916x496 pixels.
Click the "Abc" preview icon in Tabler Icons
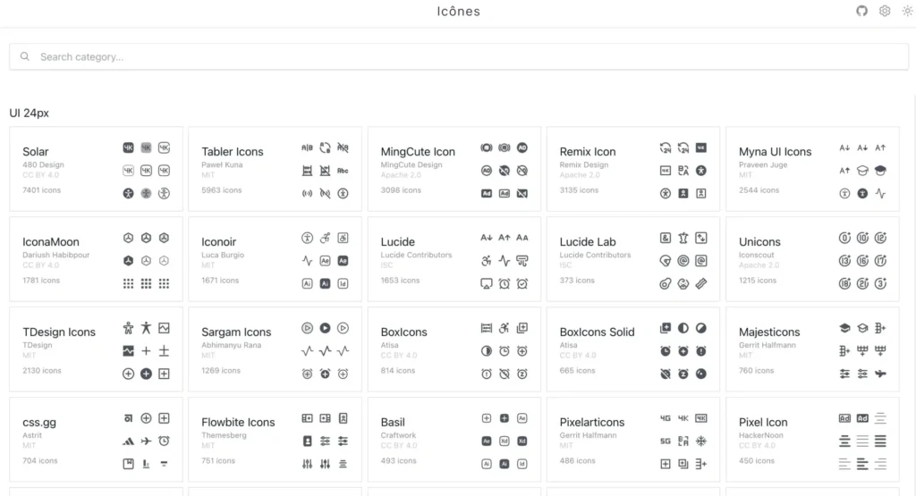pyautogui.click(x=343, y=171)
